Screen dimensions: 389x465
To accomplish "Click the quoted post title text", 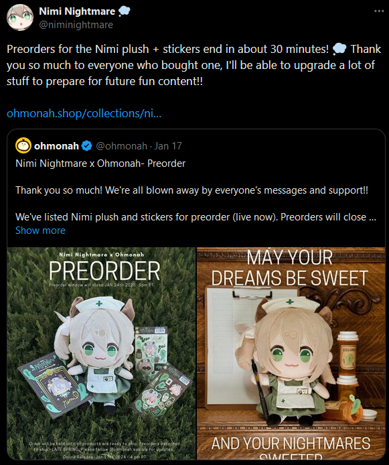I will coord(100,163).
